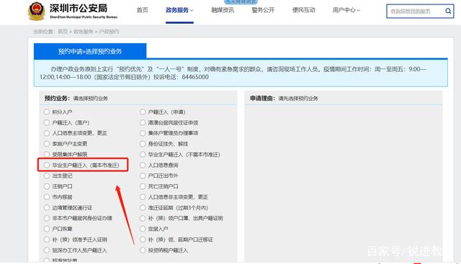
Task: Expand the 政务服务 dropdown menu
Action: pos(179,10)
